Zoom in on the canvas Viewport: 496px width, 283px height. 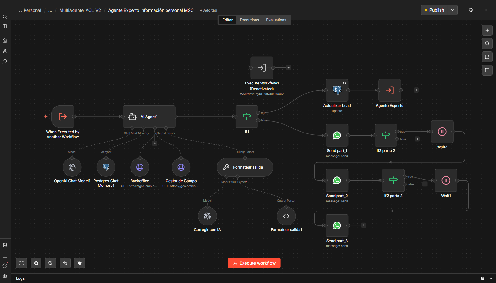point(36,263)
